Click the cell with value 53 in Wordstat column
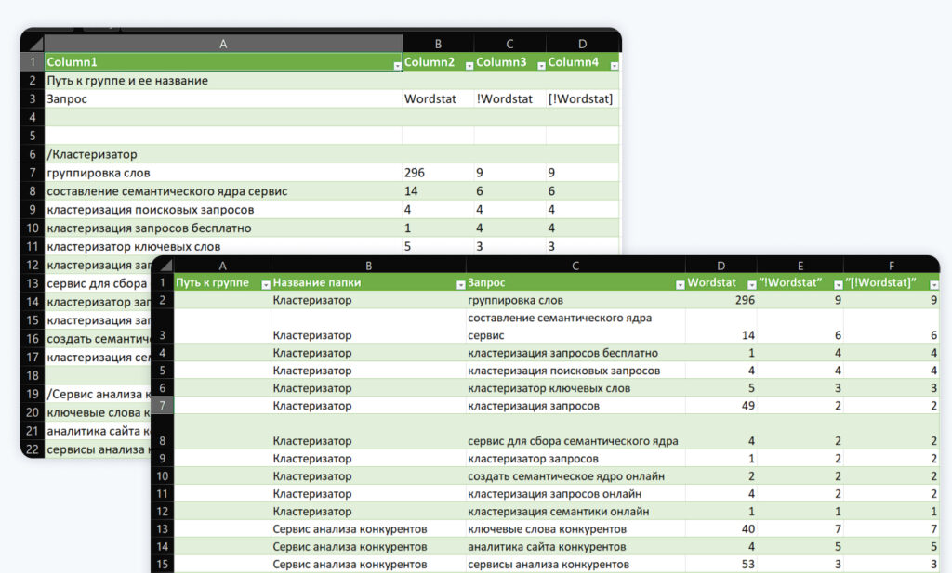This screenshot has width=952, height=573. coord(721,564)
